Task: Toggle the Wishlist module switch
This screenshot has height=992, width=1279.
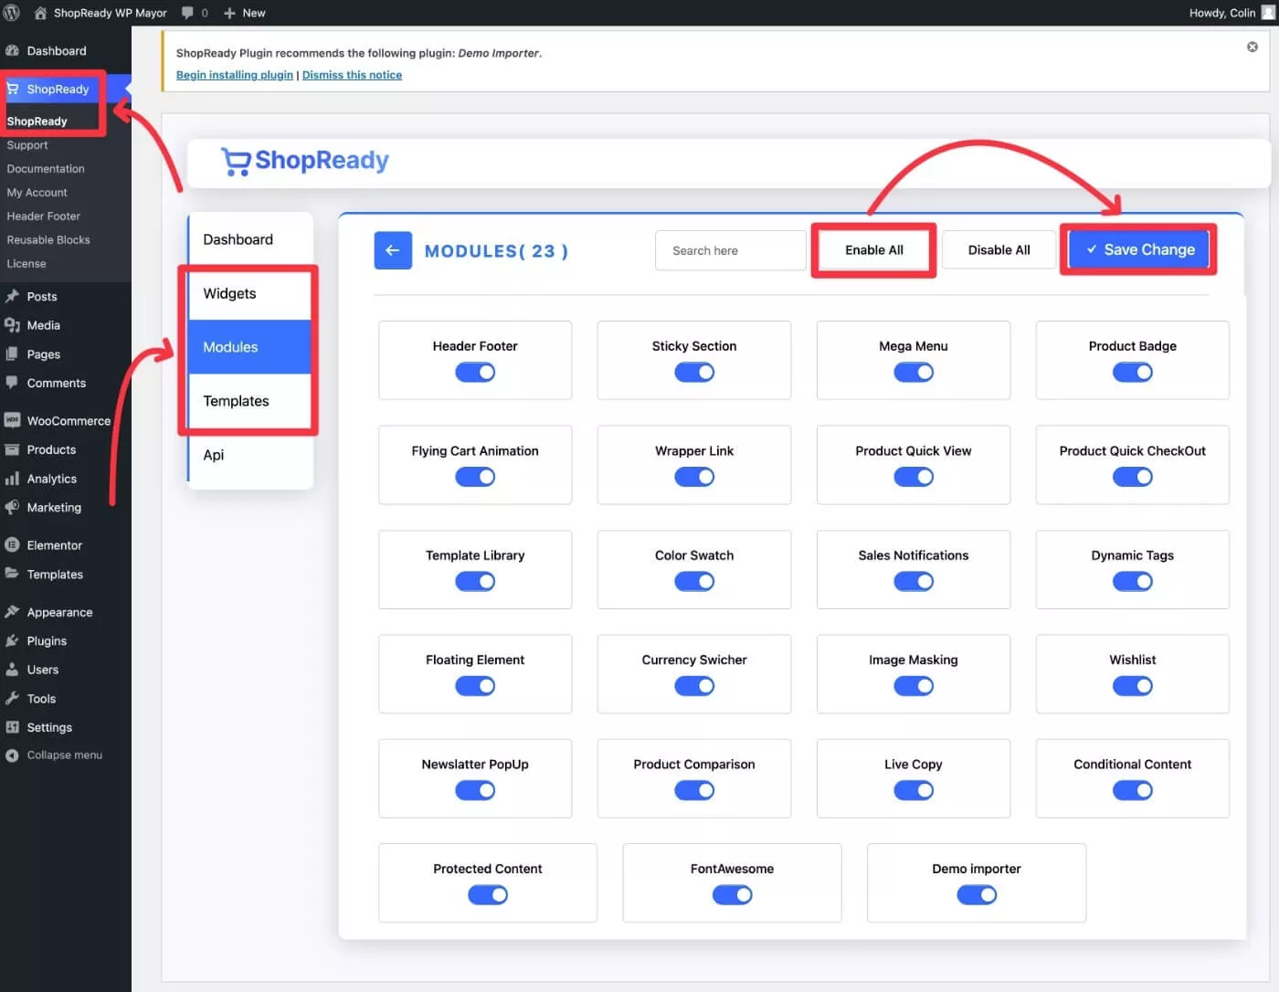Action: (1133, 686)
